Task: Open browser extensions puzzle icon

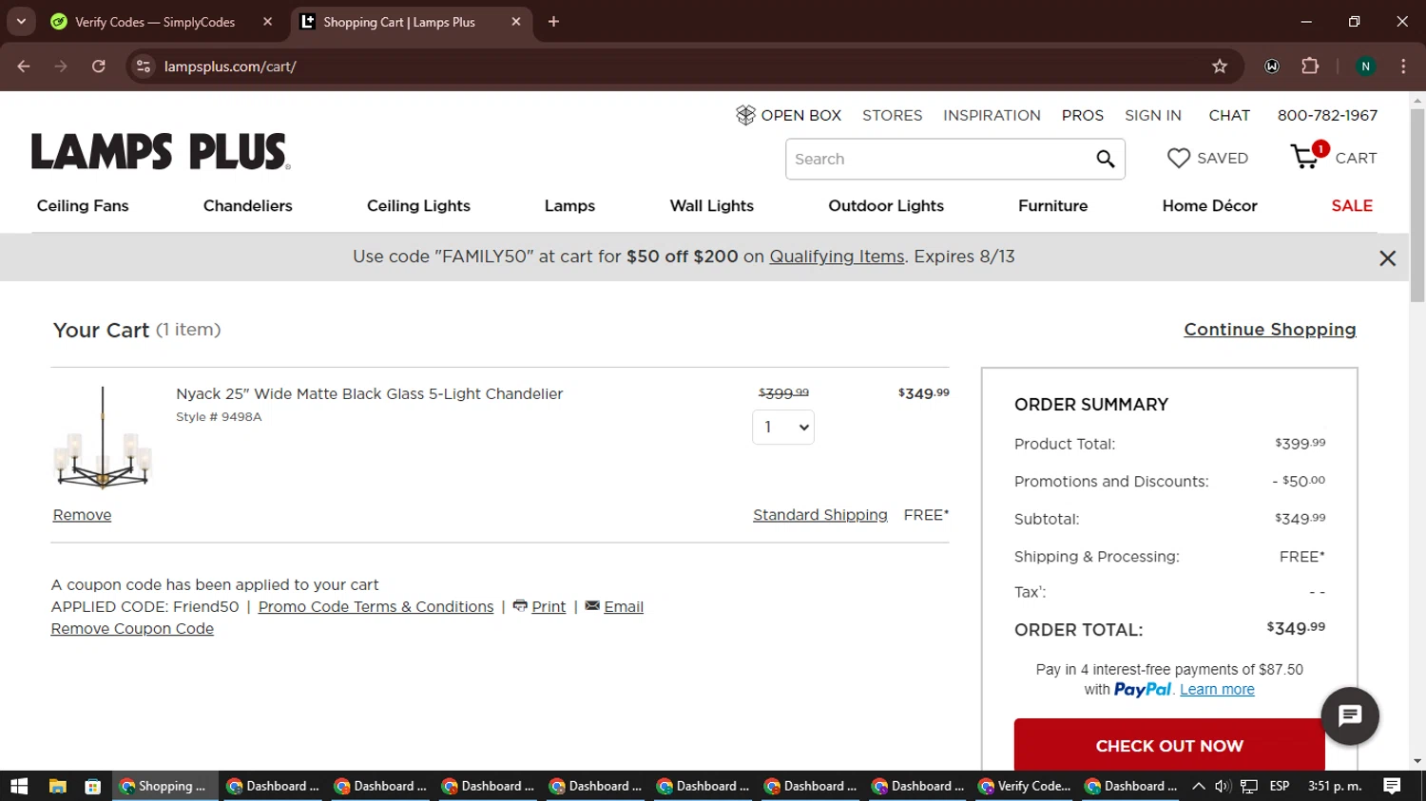Action: pyautogui.click(x=1310, y=67)
